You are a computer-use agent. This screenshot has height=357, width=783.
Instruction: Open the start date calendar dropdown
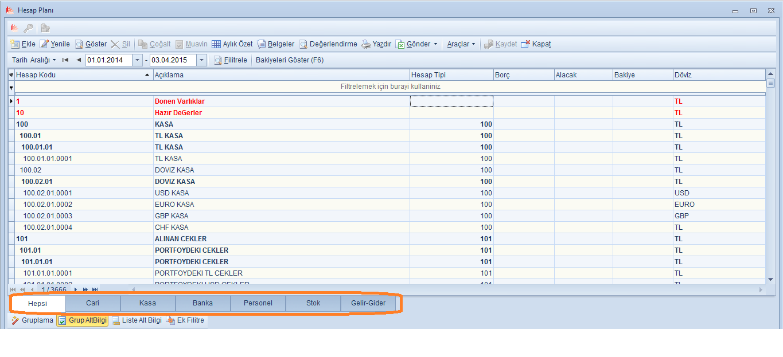tap(137, 60)
